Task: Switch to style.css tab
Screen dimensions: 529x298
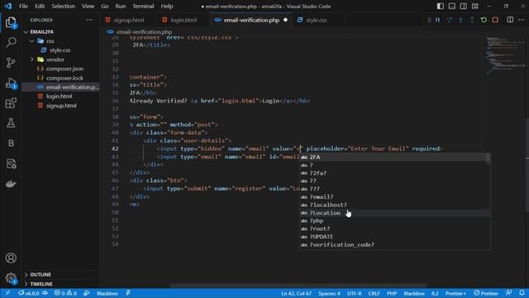Action: (x=316, y=20)
